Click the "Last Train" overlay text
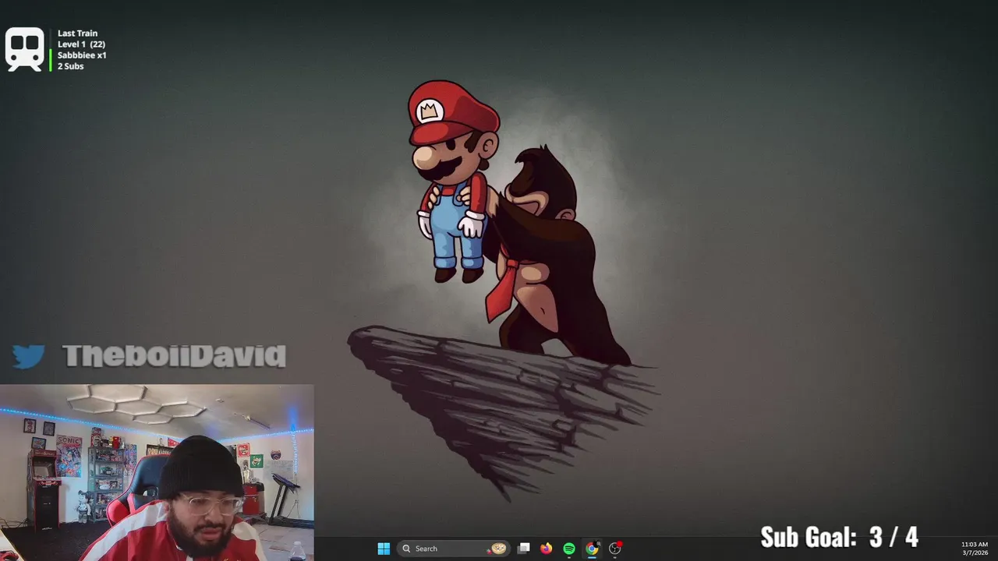Screen dimensions: 998x561 point(77,34)
